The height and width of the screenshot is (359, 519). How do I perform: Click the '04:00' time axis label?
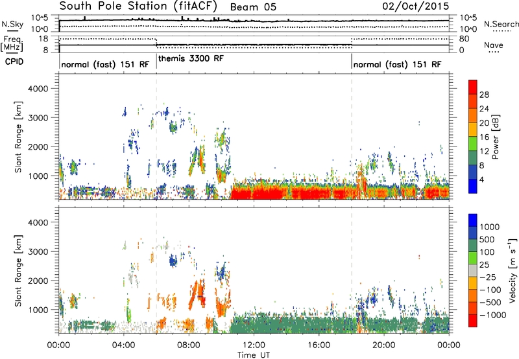(123, 345)
